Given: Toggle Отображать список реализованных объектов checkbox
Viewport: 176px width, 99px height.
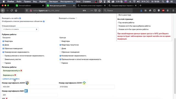Looking at the screenshot, I should coord(44,21).
